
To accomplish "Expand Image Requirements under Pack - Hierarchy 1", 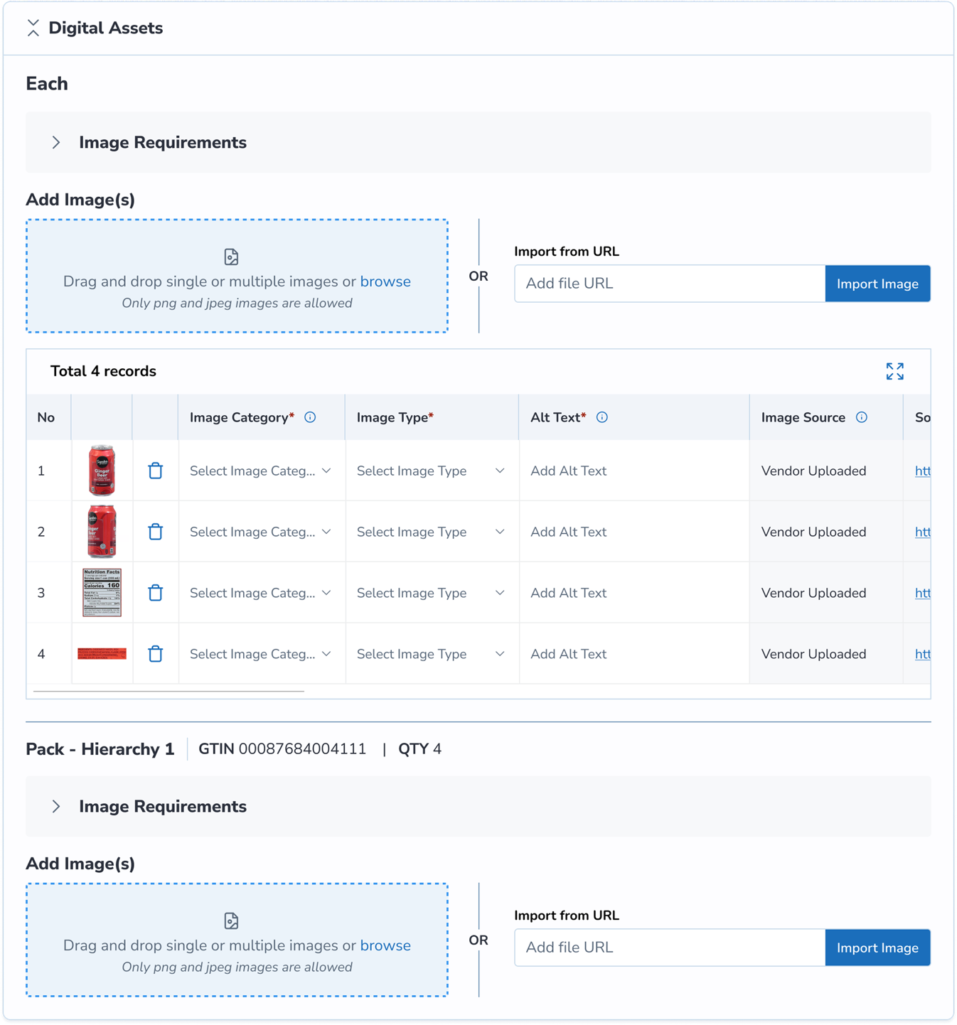I will coord(56,807).
